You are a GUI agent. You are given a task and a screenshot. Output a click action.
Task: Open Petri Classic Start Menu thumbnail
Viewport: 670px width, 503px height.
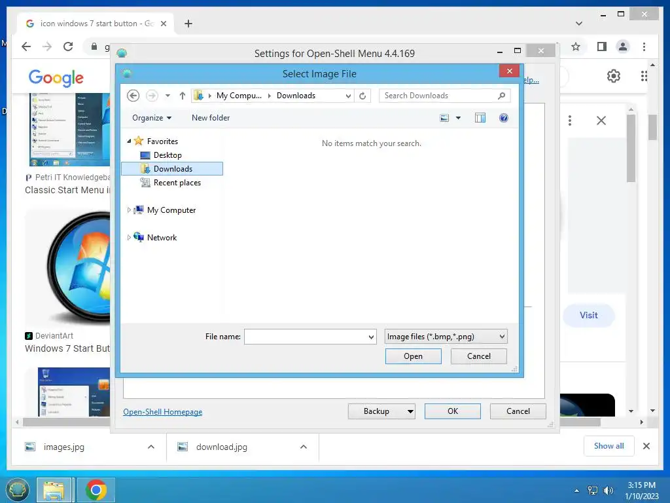pos(69,130)
